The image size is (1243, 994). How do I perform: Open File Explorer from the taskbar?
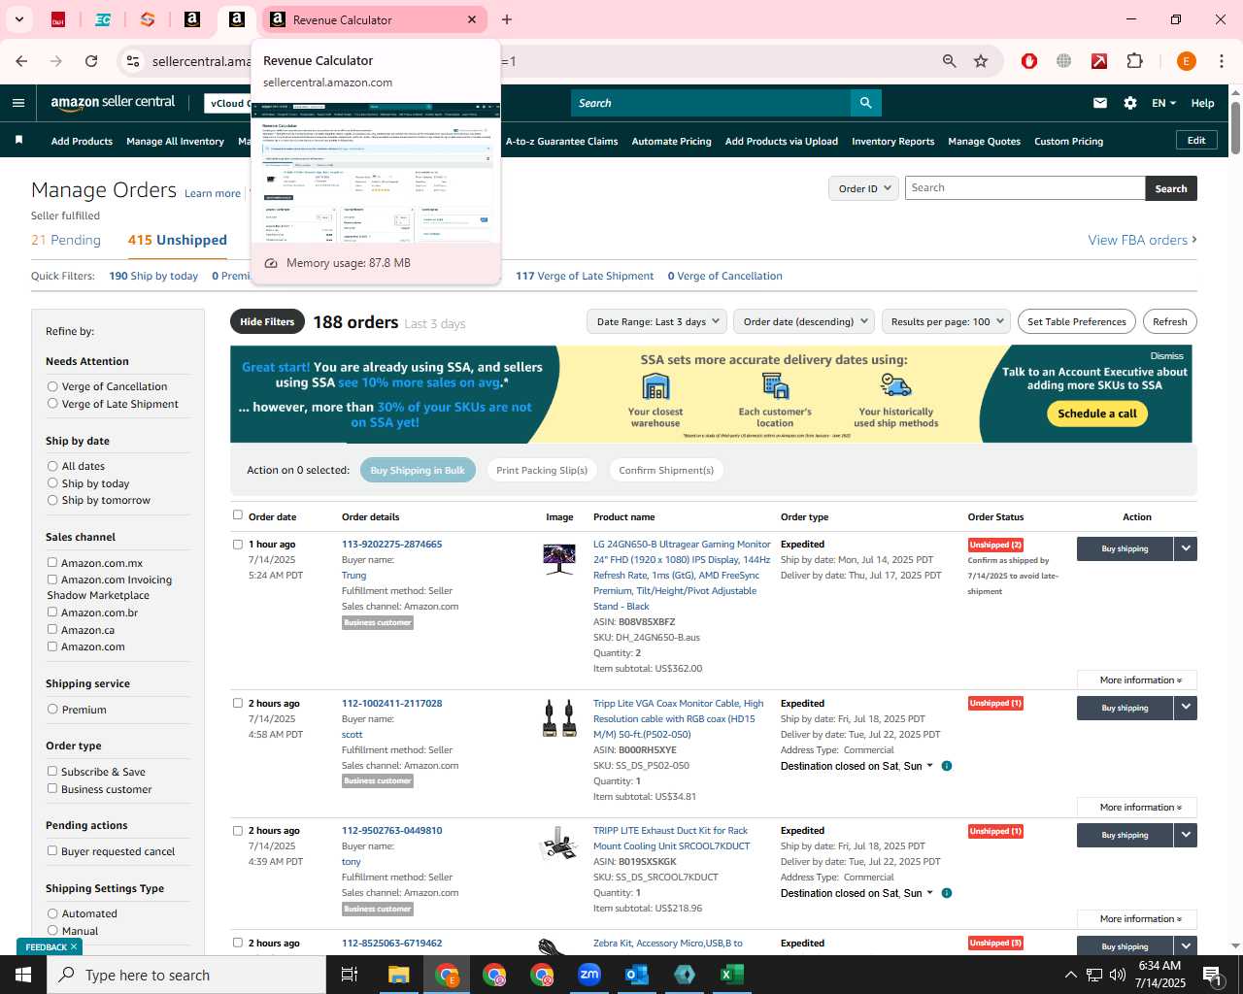click(399, 975)
